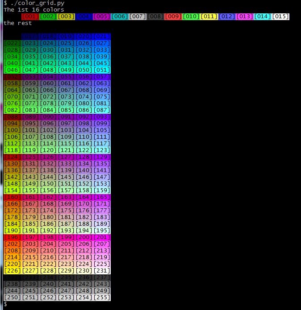The height and width of the screenshot is (310, 301).
Task: Select the [154] yellow-green cell
Action: click(13, 190)
